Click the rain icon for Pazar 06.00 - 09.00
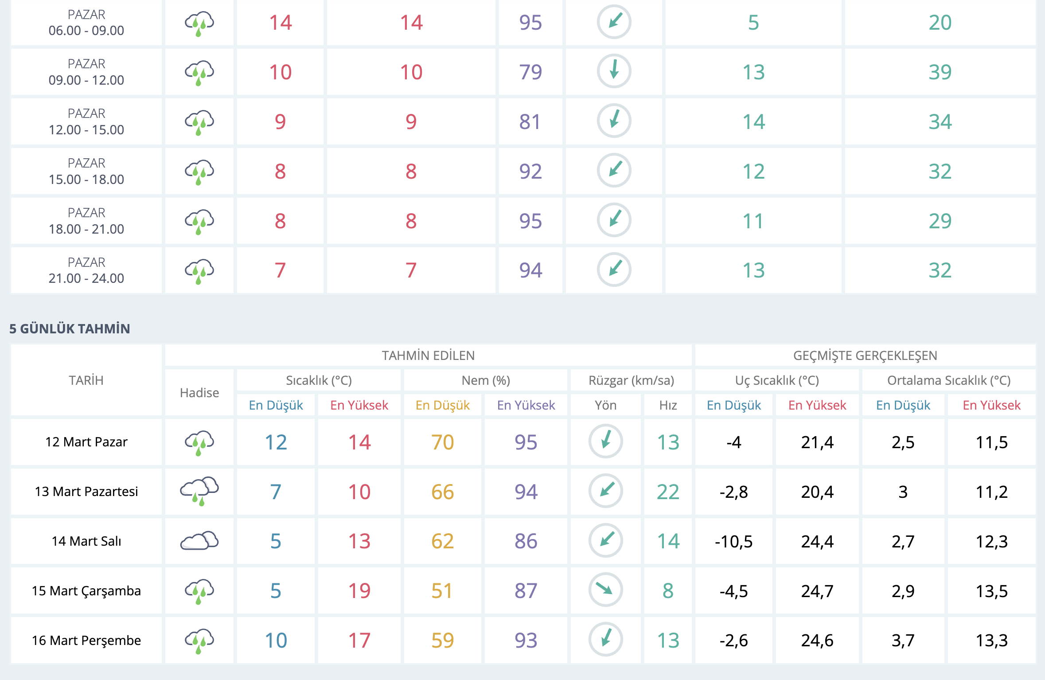 point(199,23)
